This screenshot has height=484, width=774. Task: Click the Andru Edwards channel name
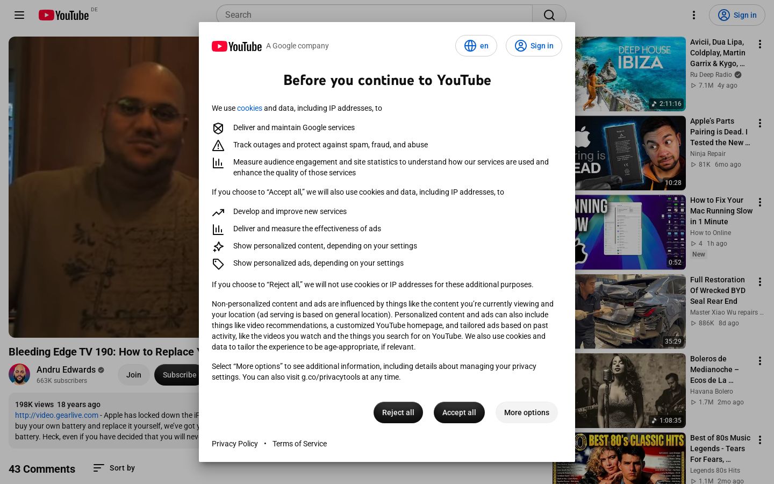[66, 369]
